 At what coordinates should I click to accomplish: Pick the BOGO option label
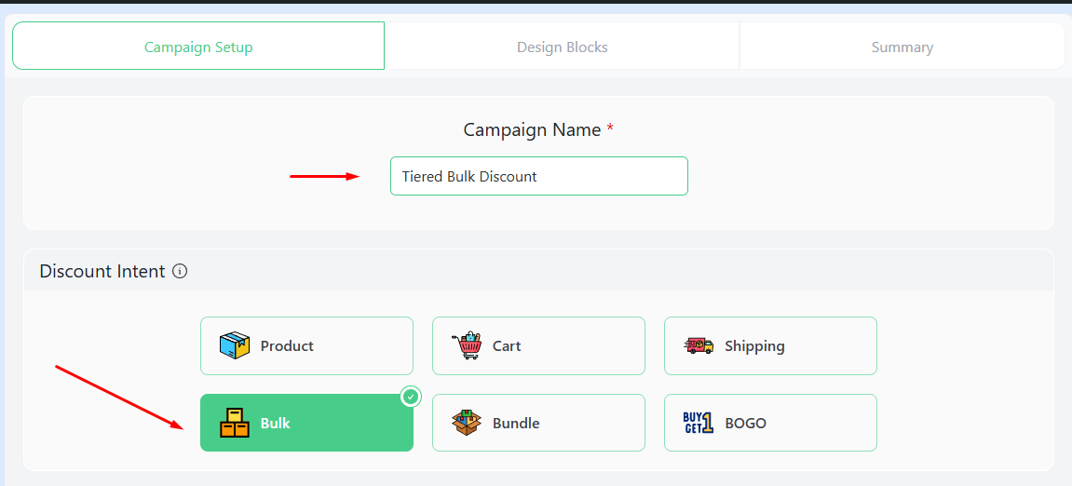[745, 424]
